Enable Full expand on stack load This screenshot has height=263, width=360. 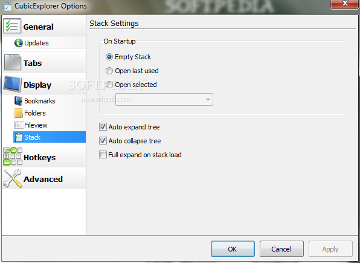[103, 155]
